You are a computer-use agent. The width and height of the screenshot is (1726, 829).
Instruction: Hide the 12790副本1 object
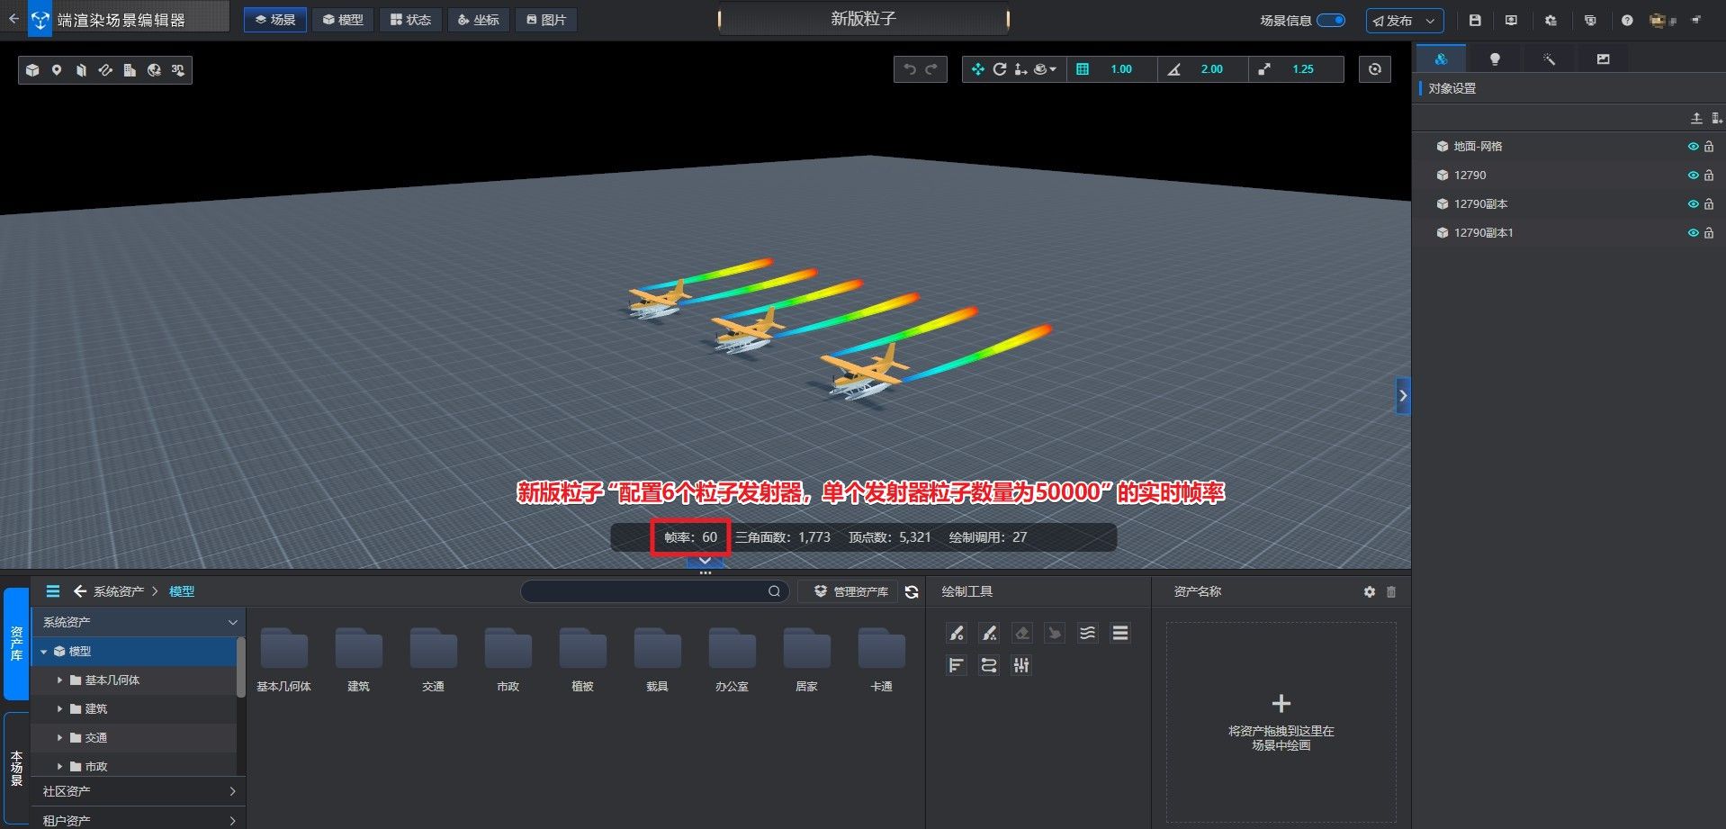pos(1693,232)
